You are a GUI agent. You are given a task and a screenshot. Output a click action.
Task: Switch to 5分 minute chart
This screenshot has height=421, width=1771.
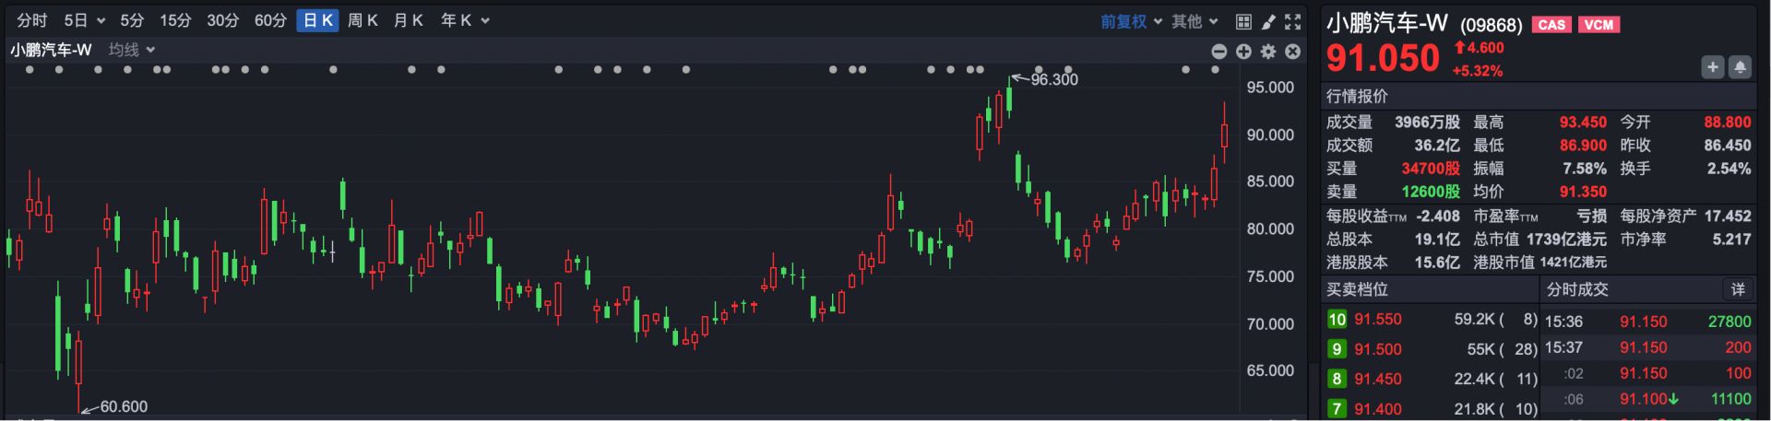tap(132, 20)
